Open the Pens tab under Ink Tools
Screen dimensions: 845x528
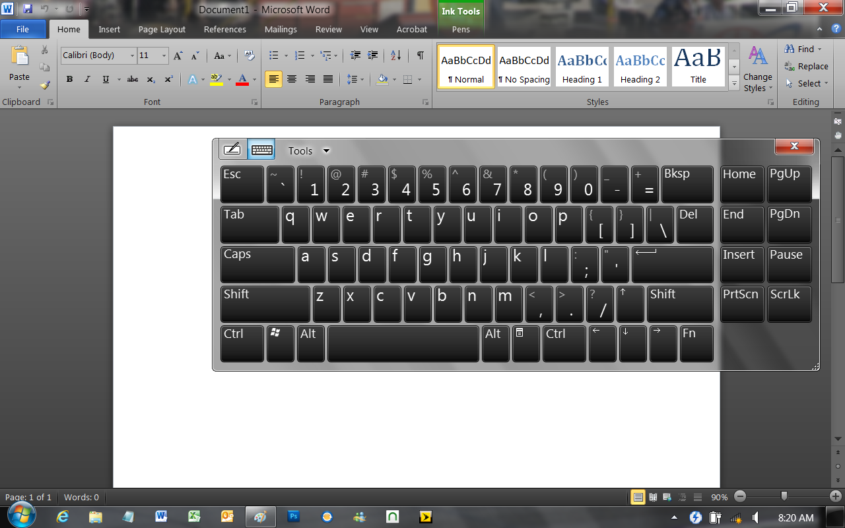point(461,29)
